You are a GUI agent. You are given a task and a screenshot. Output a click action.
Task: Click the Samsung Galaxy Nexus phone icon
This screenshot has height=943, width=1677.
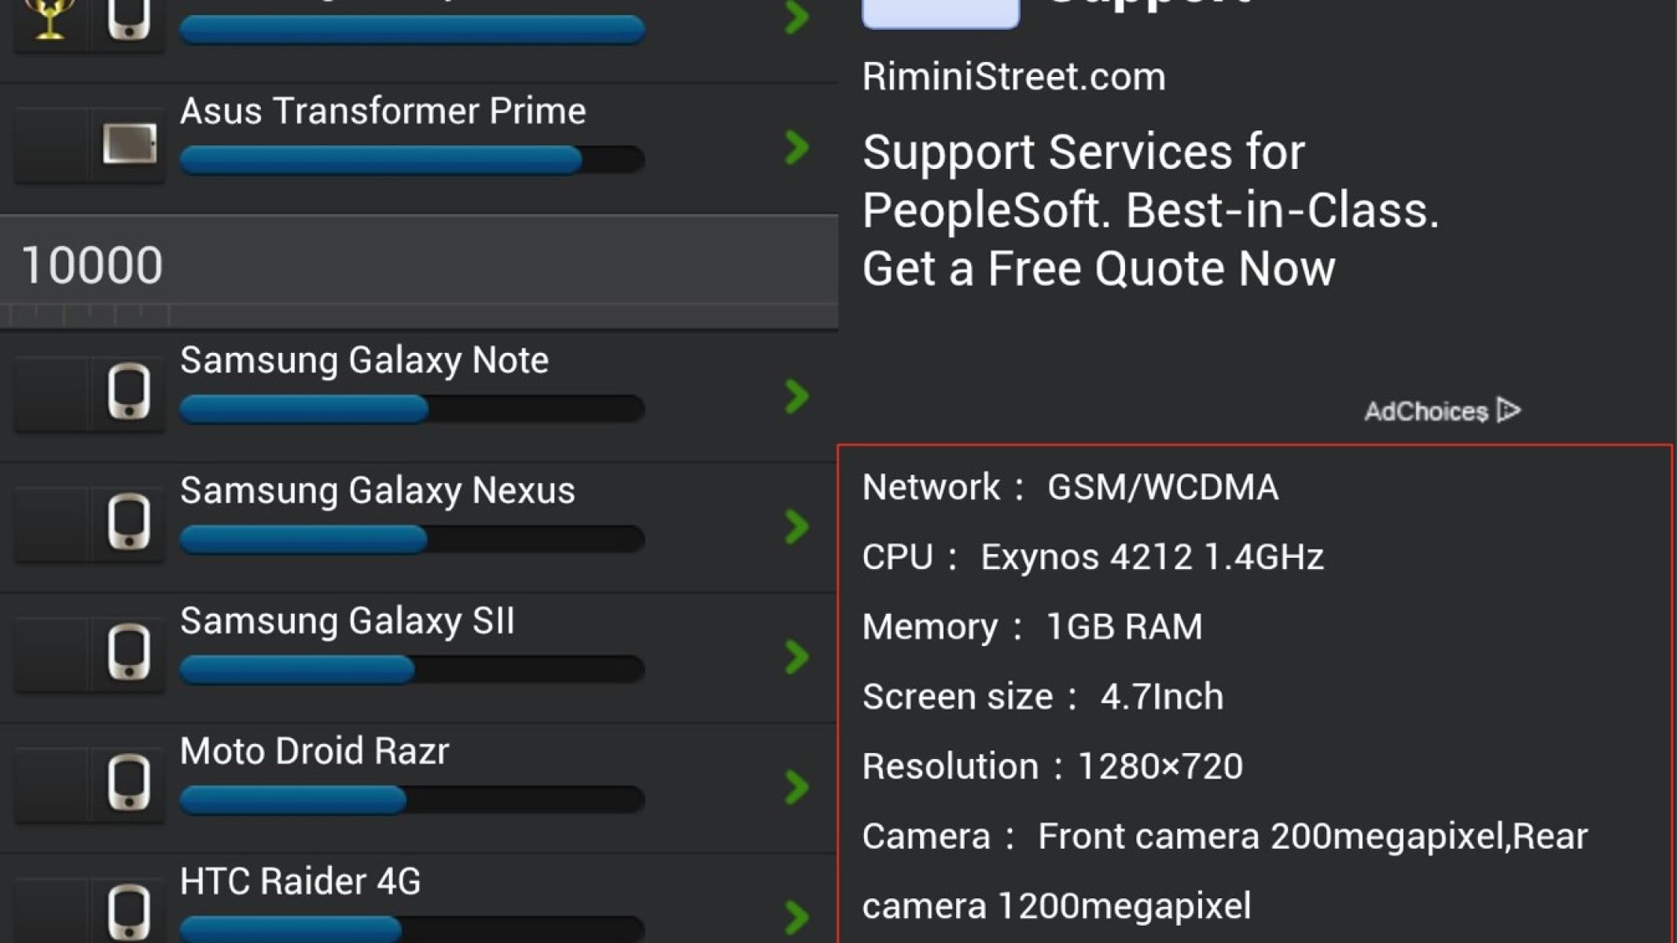[x=129, y=522]
